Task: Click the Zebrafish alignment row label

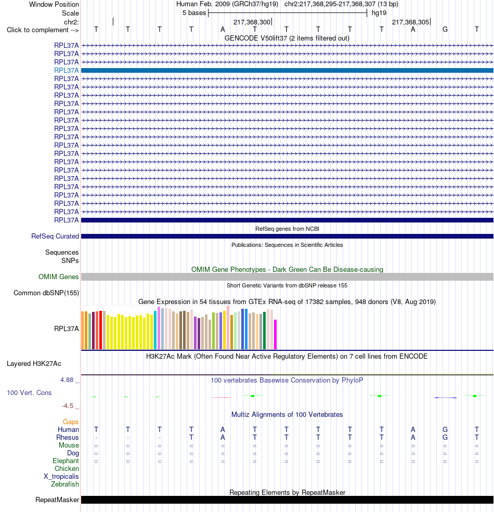Action: pyautogui.click(x=64, y=484)
